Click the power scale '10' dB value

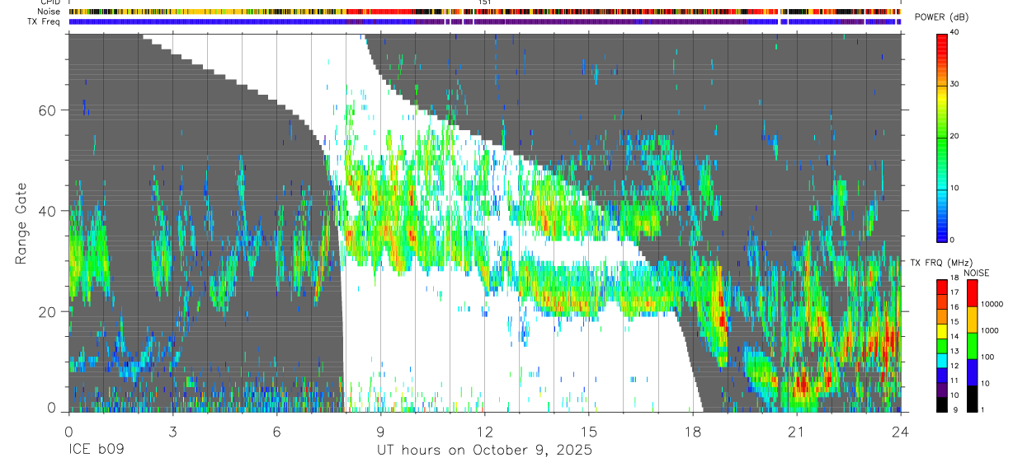tap(956, 188)
